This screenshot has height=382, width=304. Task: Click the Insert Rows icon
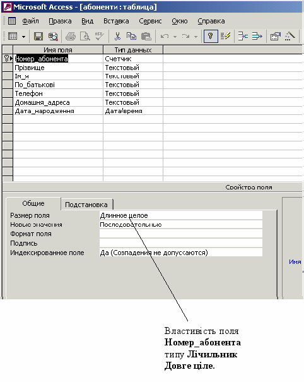243,36
